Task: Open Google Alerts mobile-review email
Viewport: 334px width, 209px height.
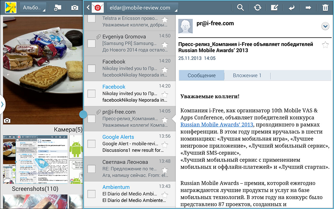Action: (x=130, y=144)
